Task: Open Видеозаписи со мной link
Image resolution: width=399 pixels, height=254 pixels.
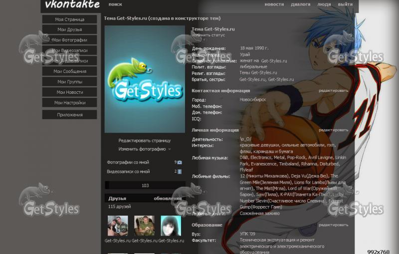Action: click(x=128, y=172)
